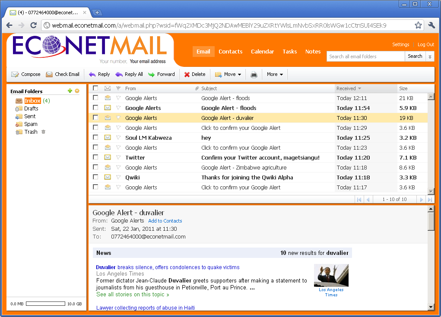Image resolution: width=441 pixels, height=317 pixels.
Task: Go to last page of email list
Action: click(x=430, y=199)
